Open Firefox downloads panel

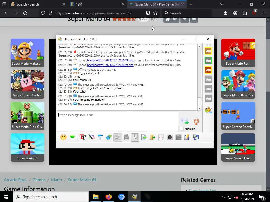pyautogui.click(x=226, y=13)
